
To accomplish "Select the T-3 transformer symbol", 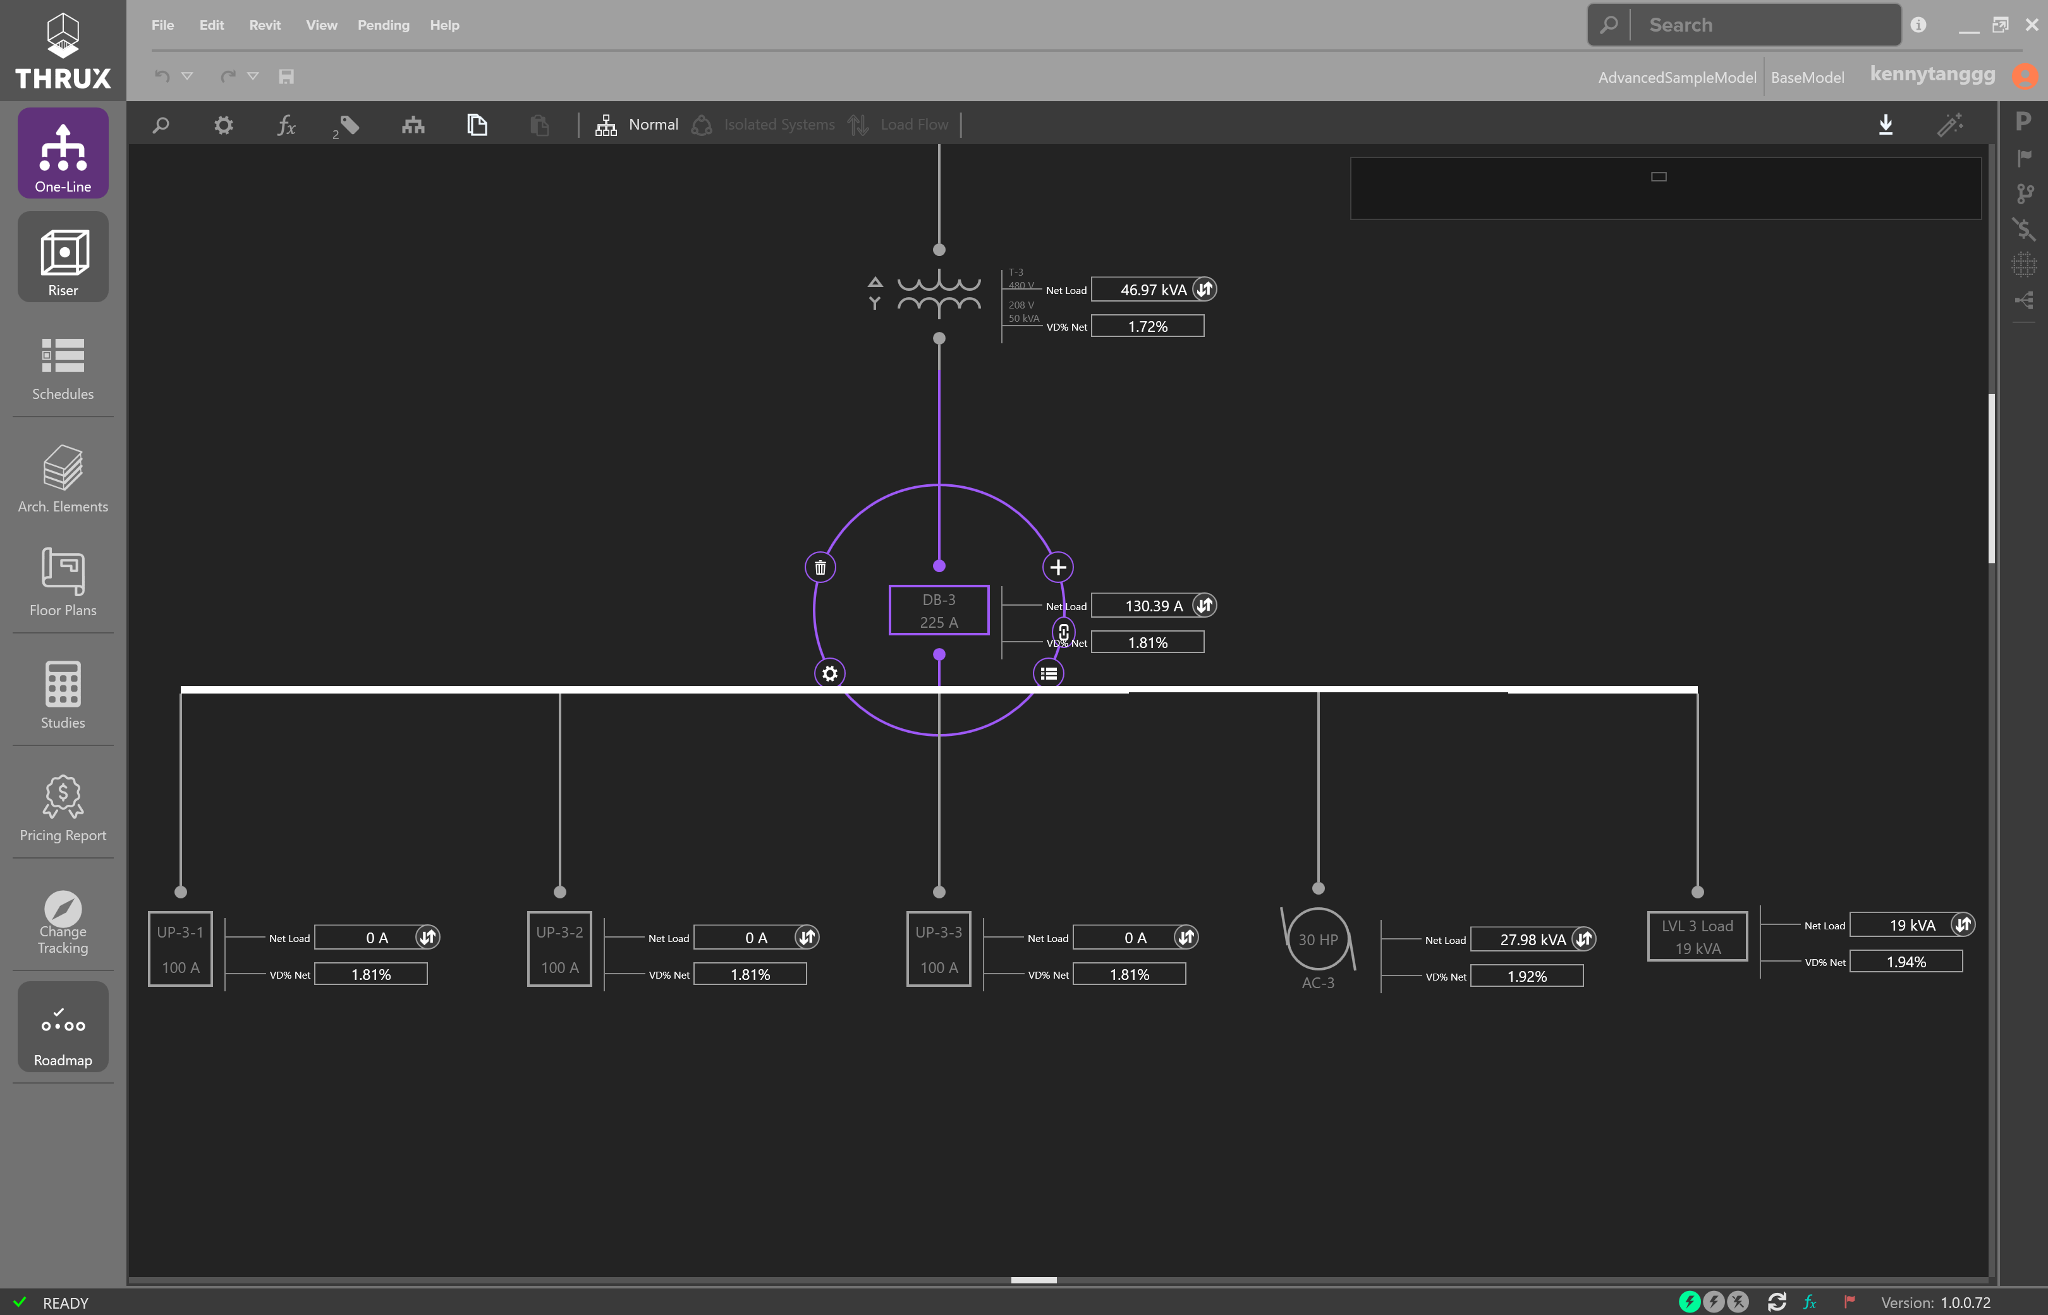I will coord(939,294).
